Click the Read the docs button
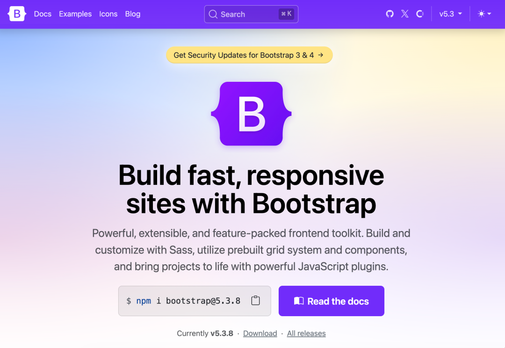505x348 pixels. point(332,301)
